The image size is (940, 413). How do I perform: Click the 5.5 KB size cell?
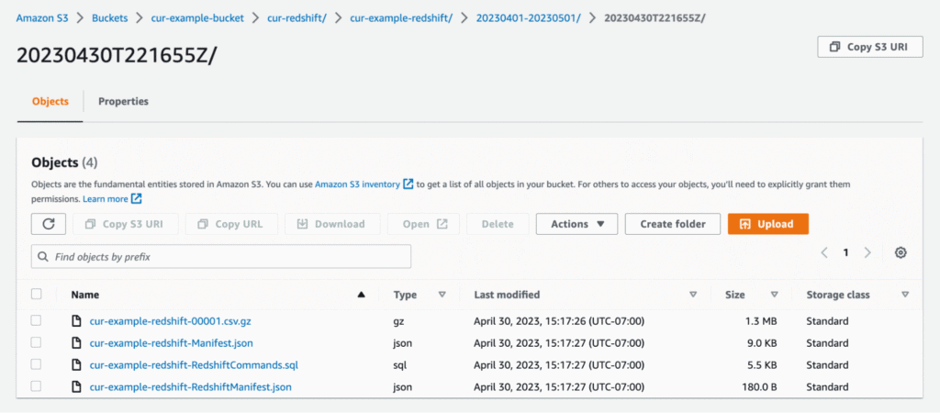[760, 365]
